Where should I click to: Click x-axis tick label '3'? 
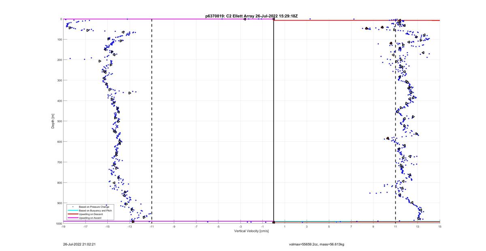[x=307, y=227]
